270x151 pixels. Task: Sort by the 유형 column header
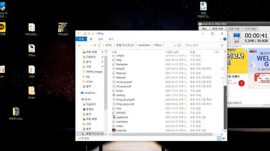click(x=192, y=52)
